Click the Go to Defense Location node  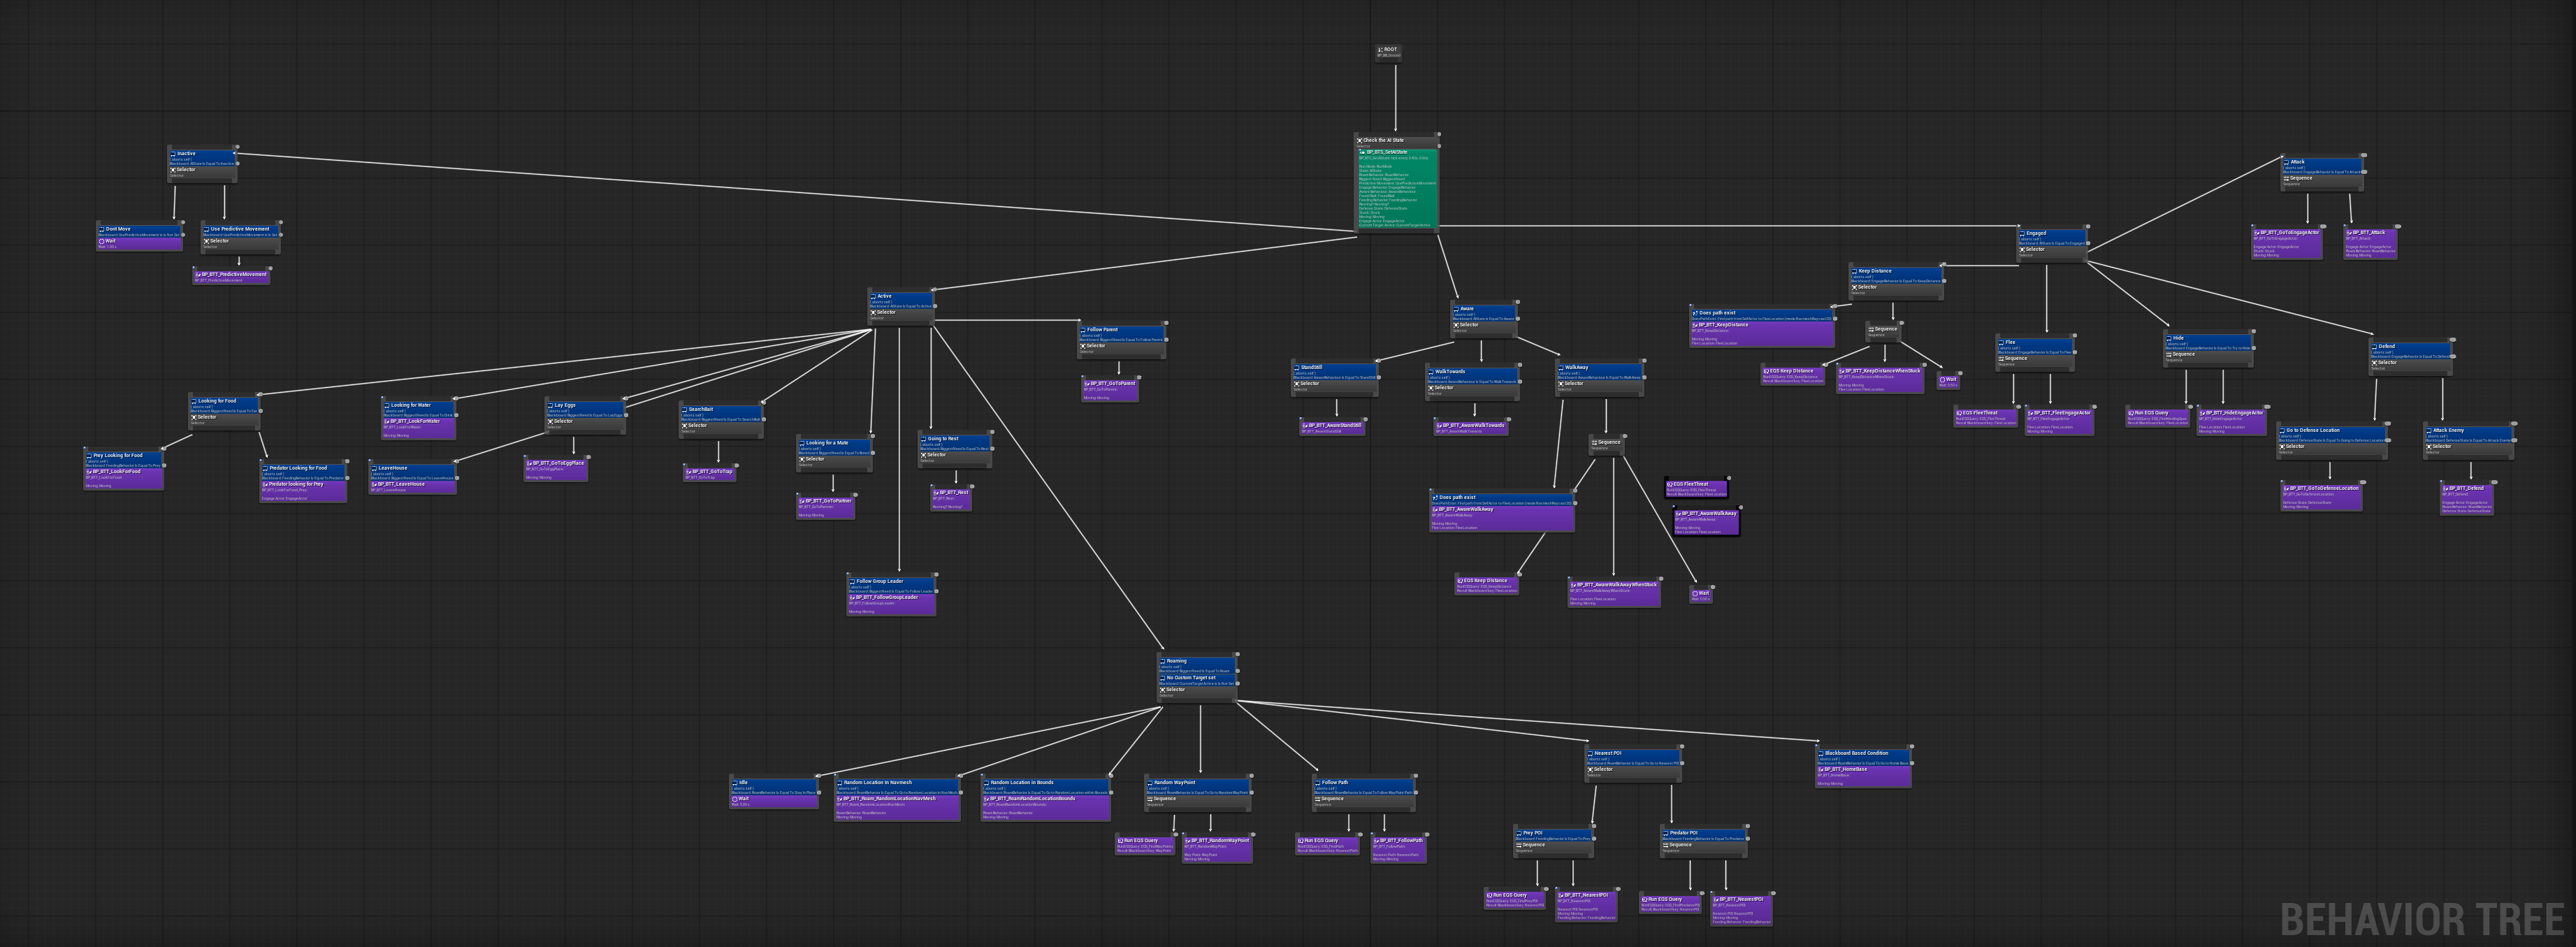click(x=2333, y=441)
